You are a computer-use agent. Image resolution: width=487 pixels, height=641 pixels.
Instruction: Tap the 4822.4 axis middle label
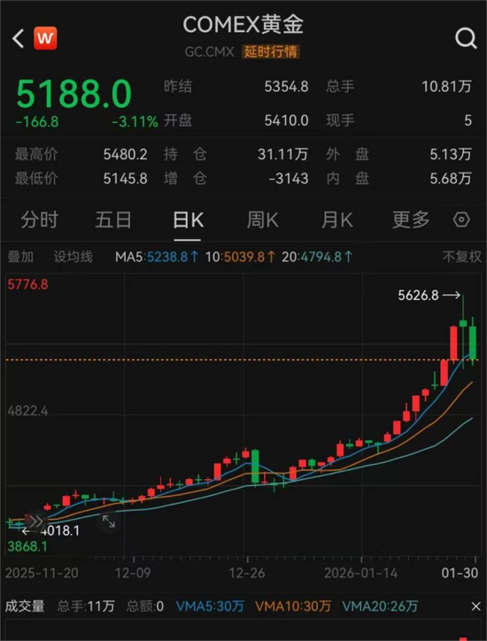coord(27,411)
